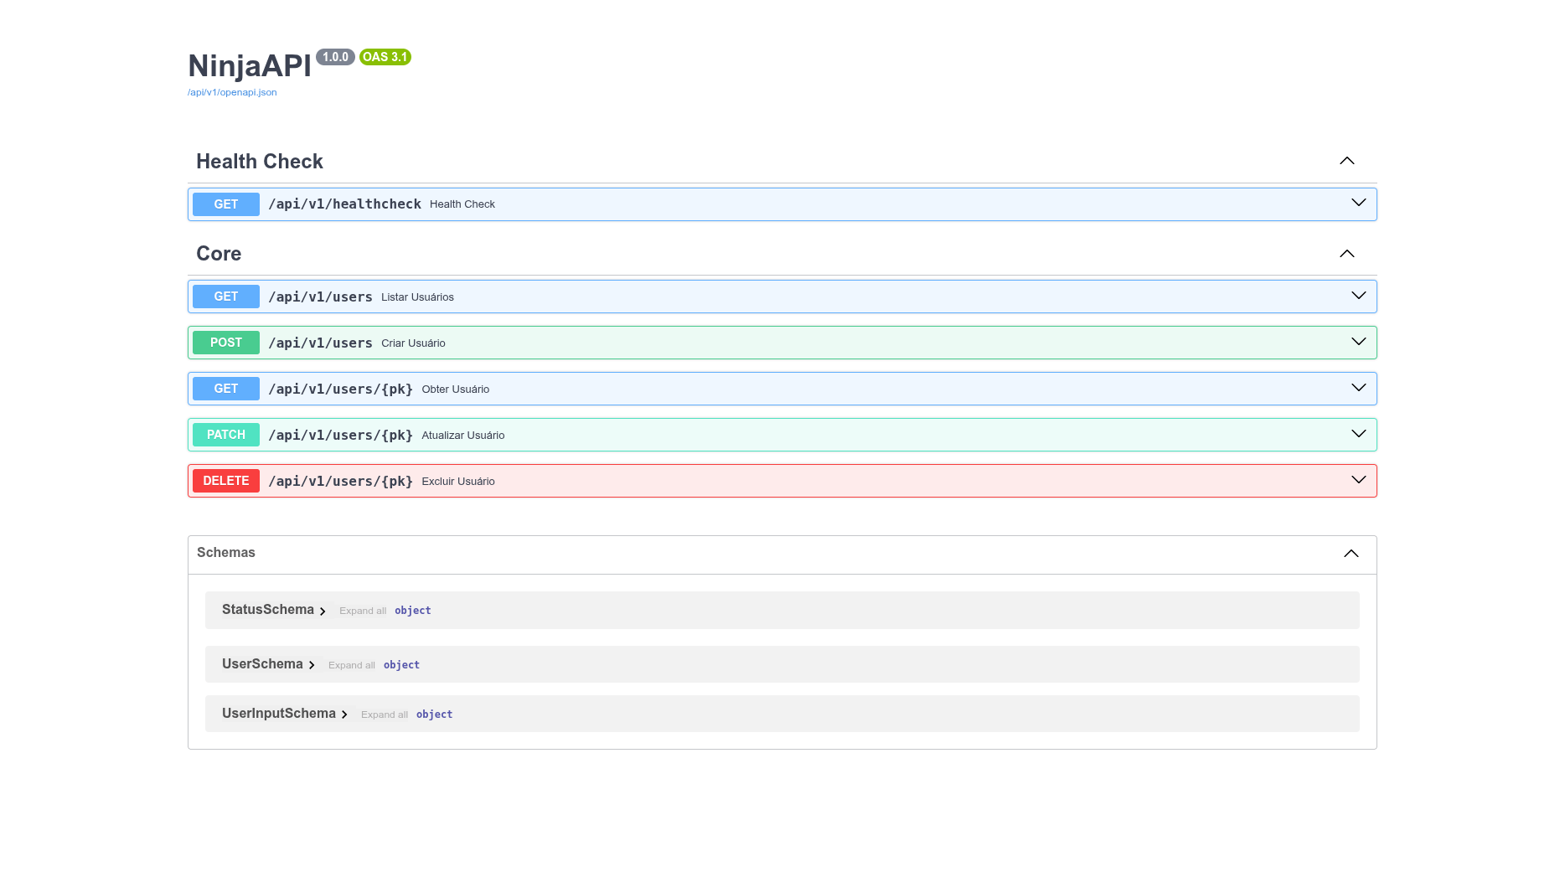The image size is (1565, 877).
Task: Collapse the Schemas section arrow
Action: click(x=1351, y=554)
